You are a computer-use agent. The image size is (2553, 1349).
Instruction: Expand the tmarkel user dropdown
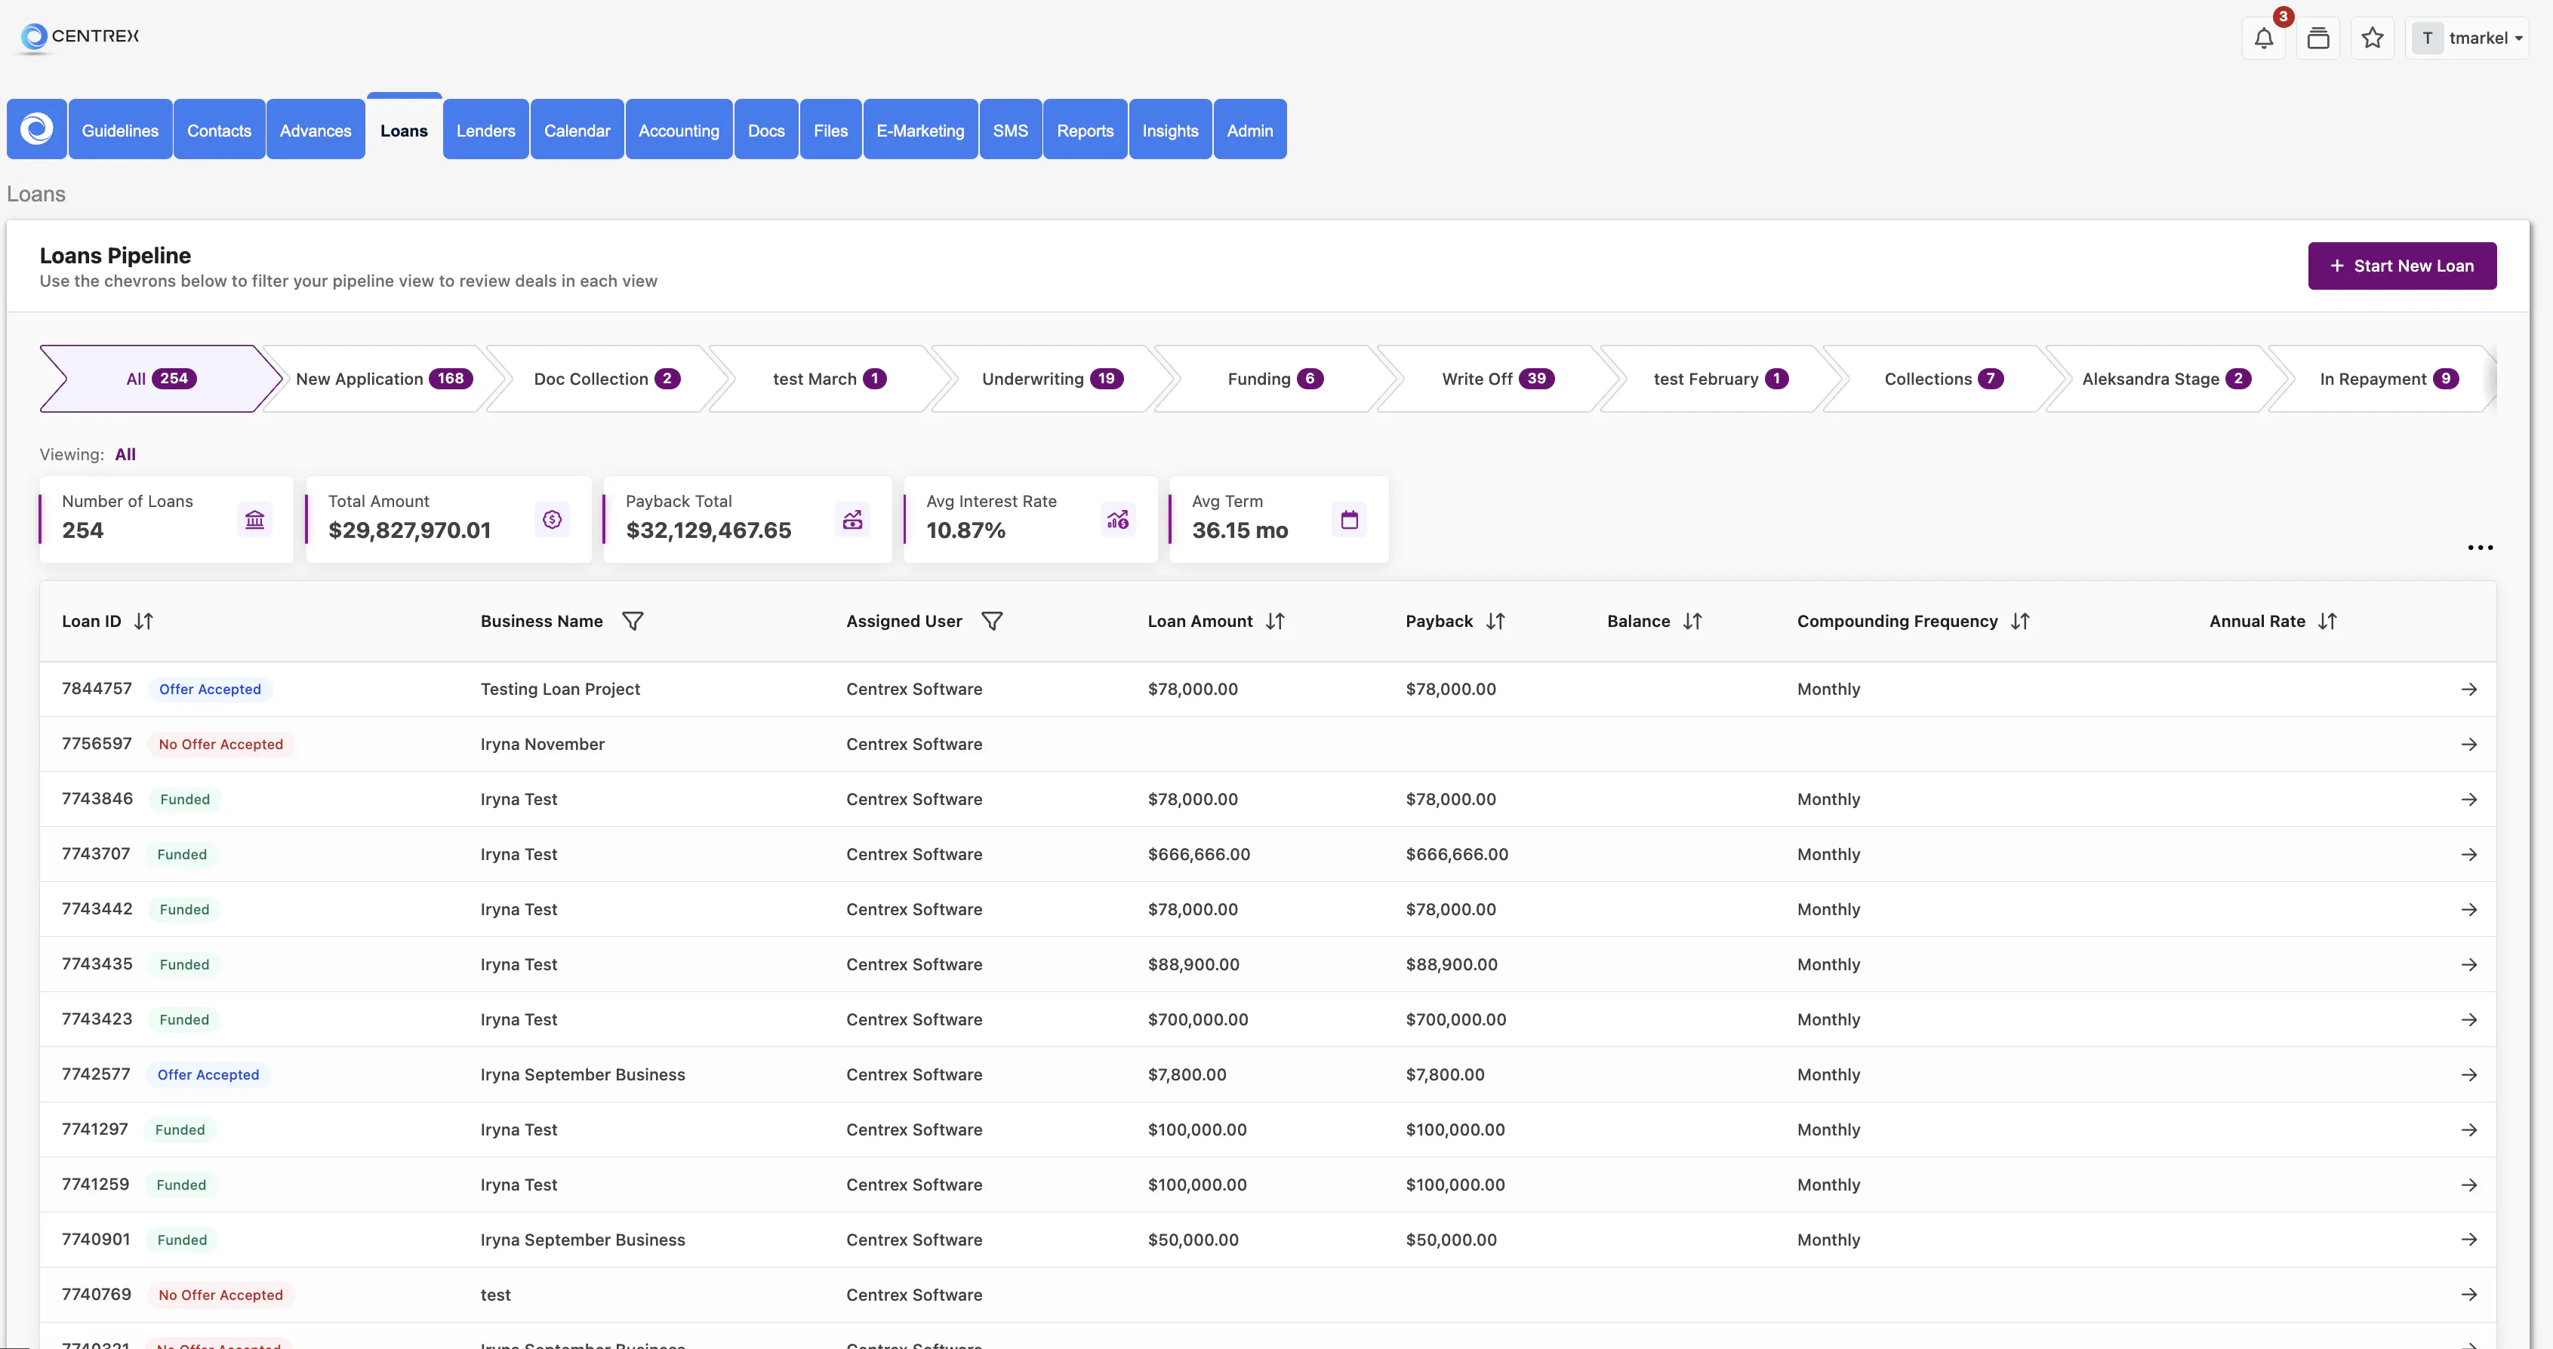click(x=2467, y=38)
